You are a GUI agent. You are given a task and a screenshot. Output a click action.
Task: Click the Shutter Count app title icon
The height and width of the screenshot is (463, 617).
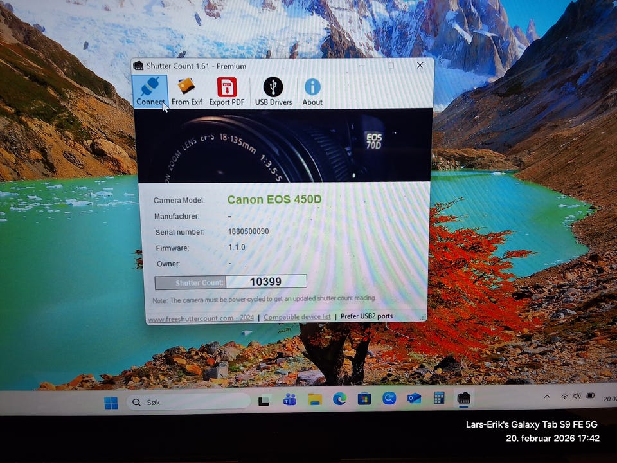pos(138,66)
